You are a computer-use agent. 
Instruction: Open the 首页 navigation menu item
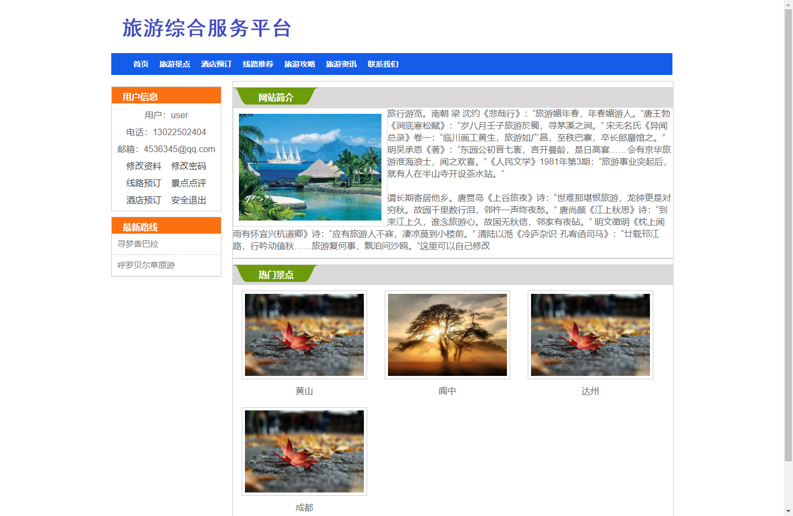coord(140,64)
